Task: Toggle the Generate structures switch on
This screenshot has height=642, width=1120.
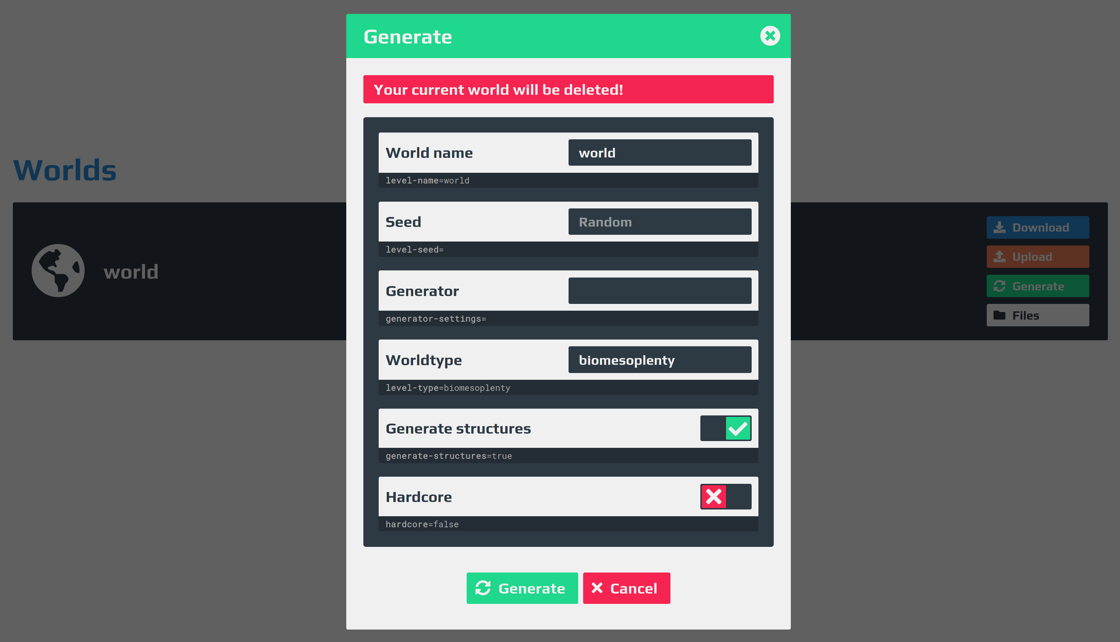Action: pyautogui.click(x=725, y=428)
